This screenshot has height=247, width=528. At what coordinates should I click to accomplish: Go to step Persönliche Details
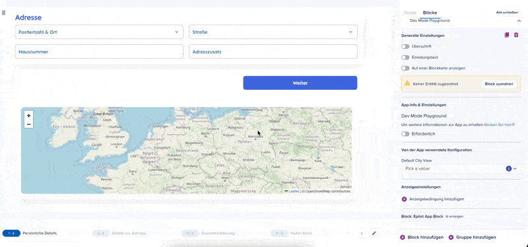pos(30,233)
